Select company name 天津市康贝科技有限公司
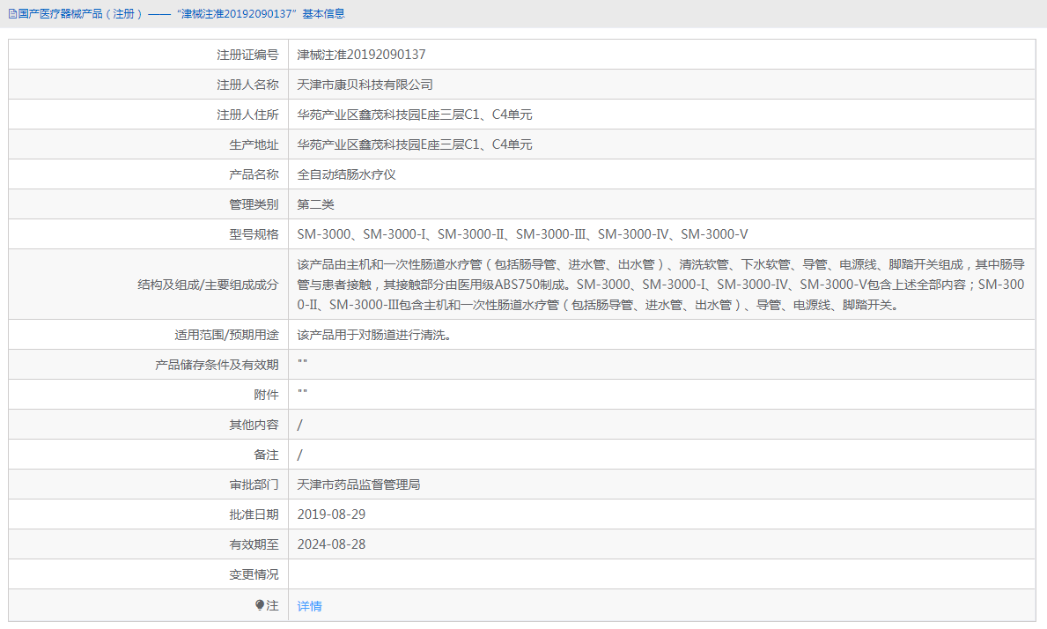 click(x=365, y=85)
